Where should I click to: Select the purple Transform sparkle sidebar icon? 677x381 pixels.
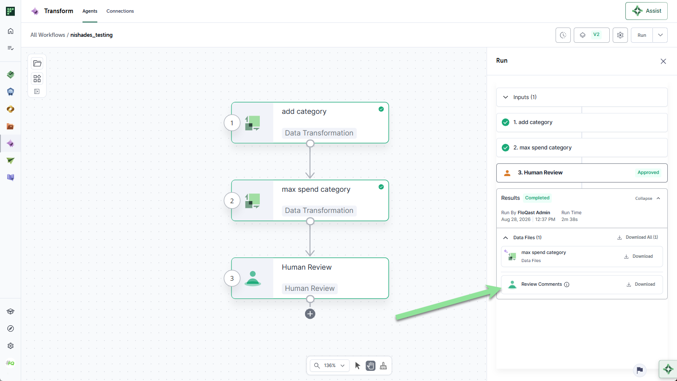pyautogui.click(x=11, y=144)
